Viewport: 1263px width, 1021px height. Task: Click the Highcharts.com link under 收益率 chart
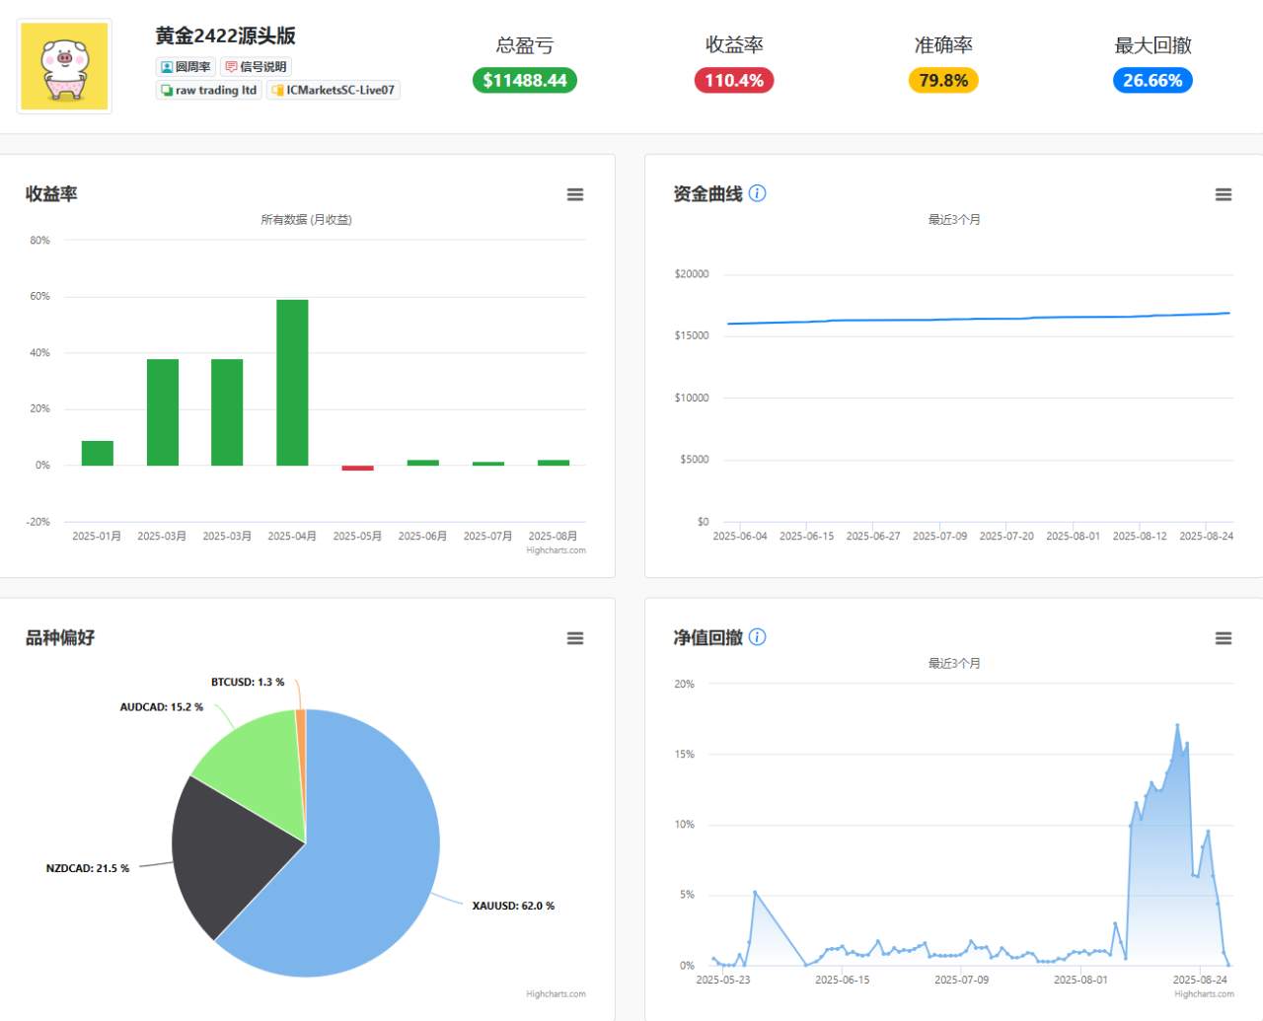coord(556,550)
